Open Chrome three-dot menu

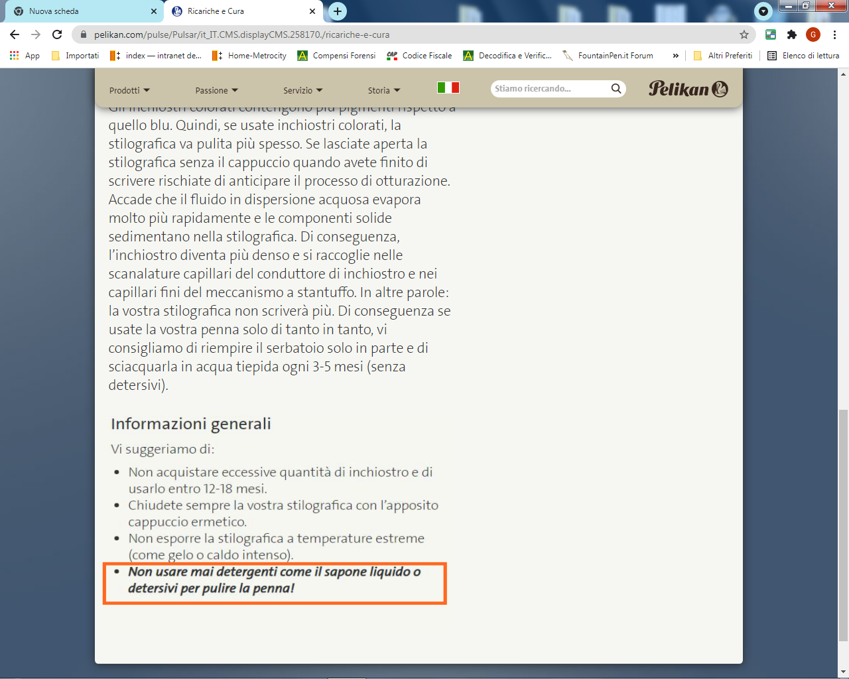tap(834, 34)
